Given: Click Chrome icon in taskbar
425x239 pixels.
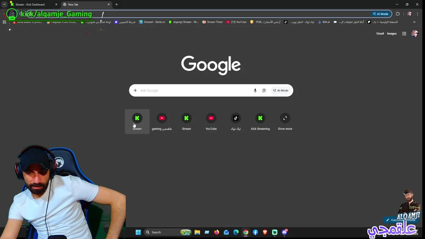Looking at the screenshot, I should (x=246, y=232).
